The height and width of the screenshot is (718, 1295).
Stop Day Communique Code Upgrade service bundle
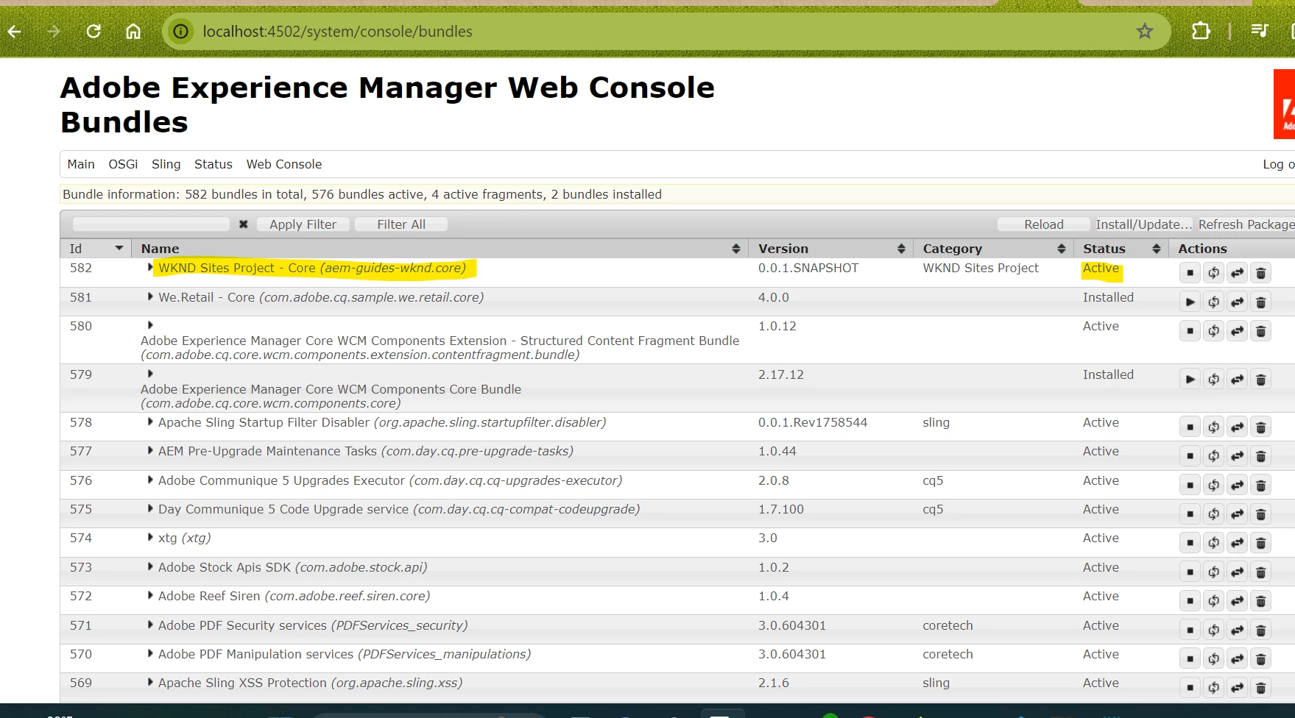(x=1190, y=513)
